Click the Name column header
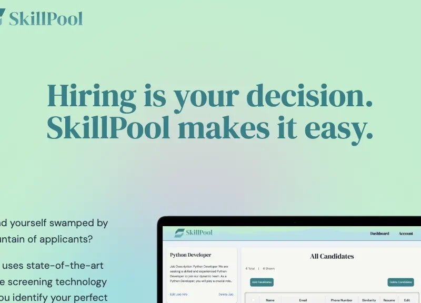This screenshot has height=303, width=421. (x=270, y=300)
